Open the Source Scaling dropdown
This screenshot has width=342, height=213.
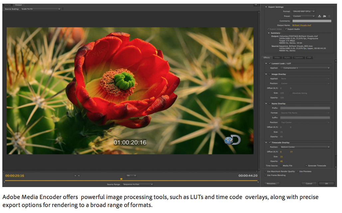click(x=40, y=9)
